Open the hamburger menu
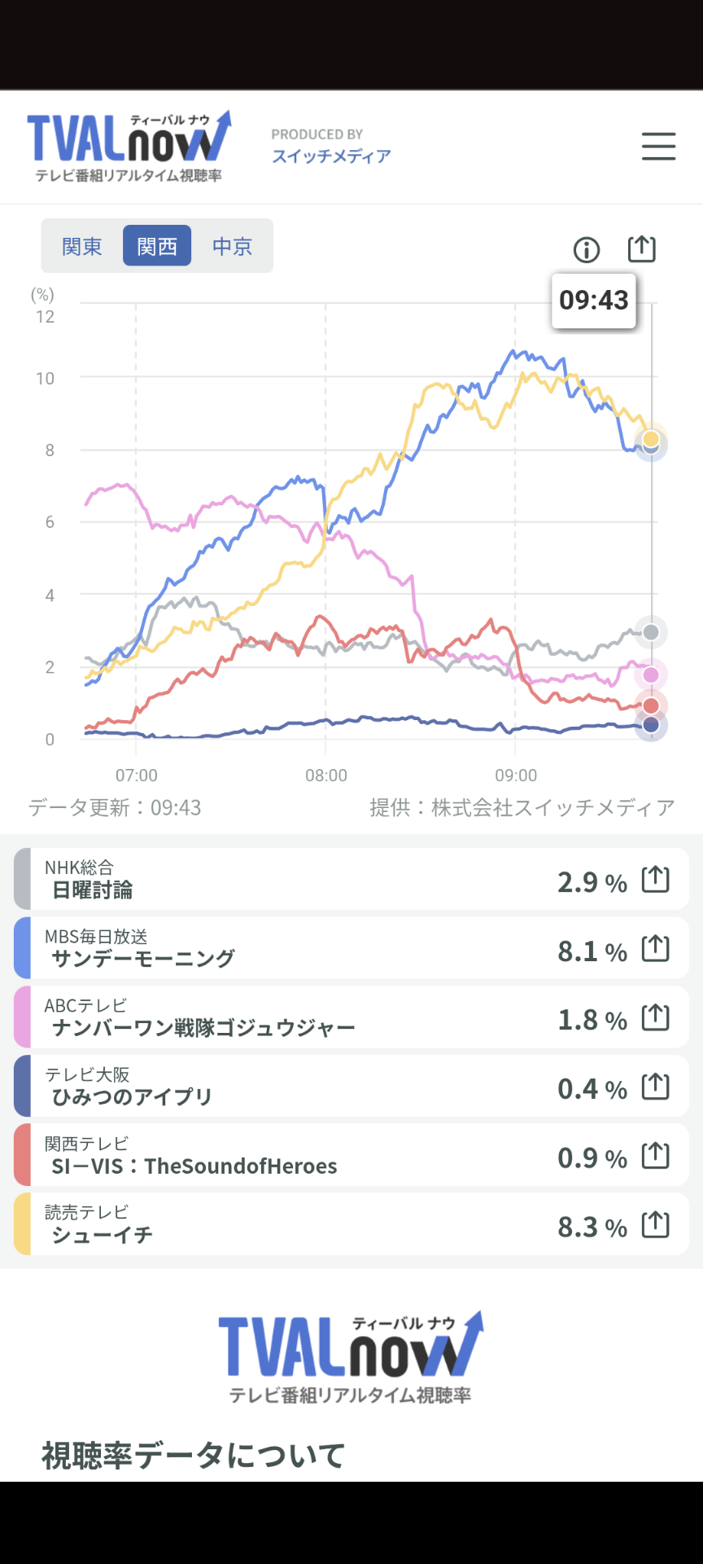The image size is (703, 1564). click(x=658, y=147)
